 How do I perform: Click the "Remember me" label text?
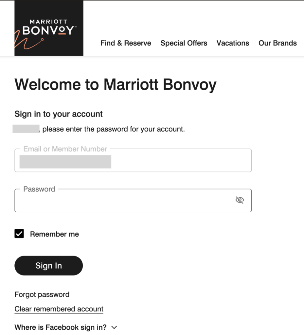(54, 234)
